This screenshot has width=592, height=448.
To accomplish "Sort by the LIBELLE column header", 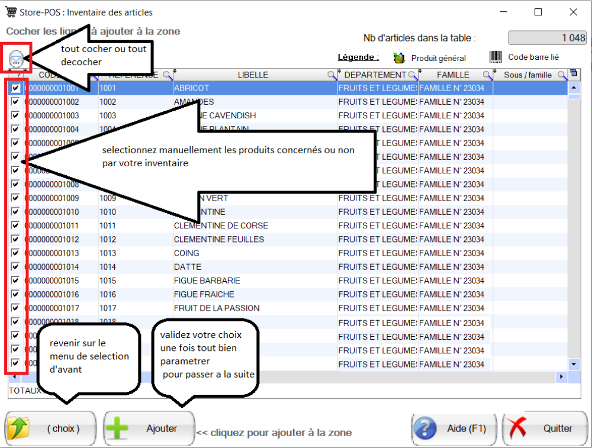I will point(253,75).
